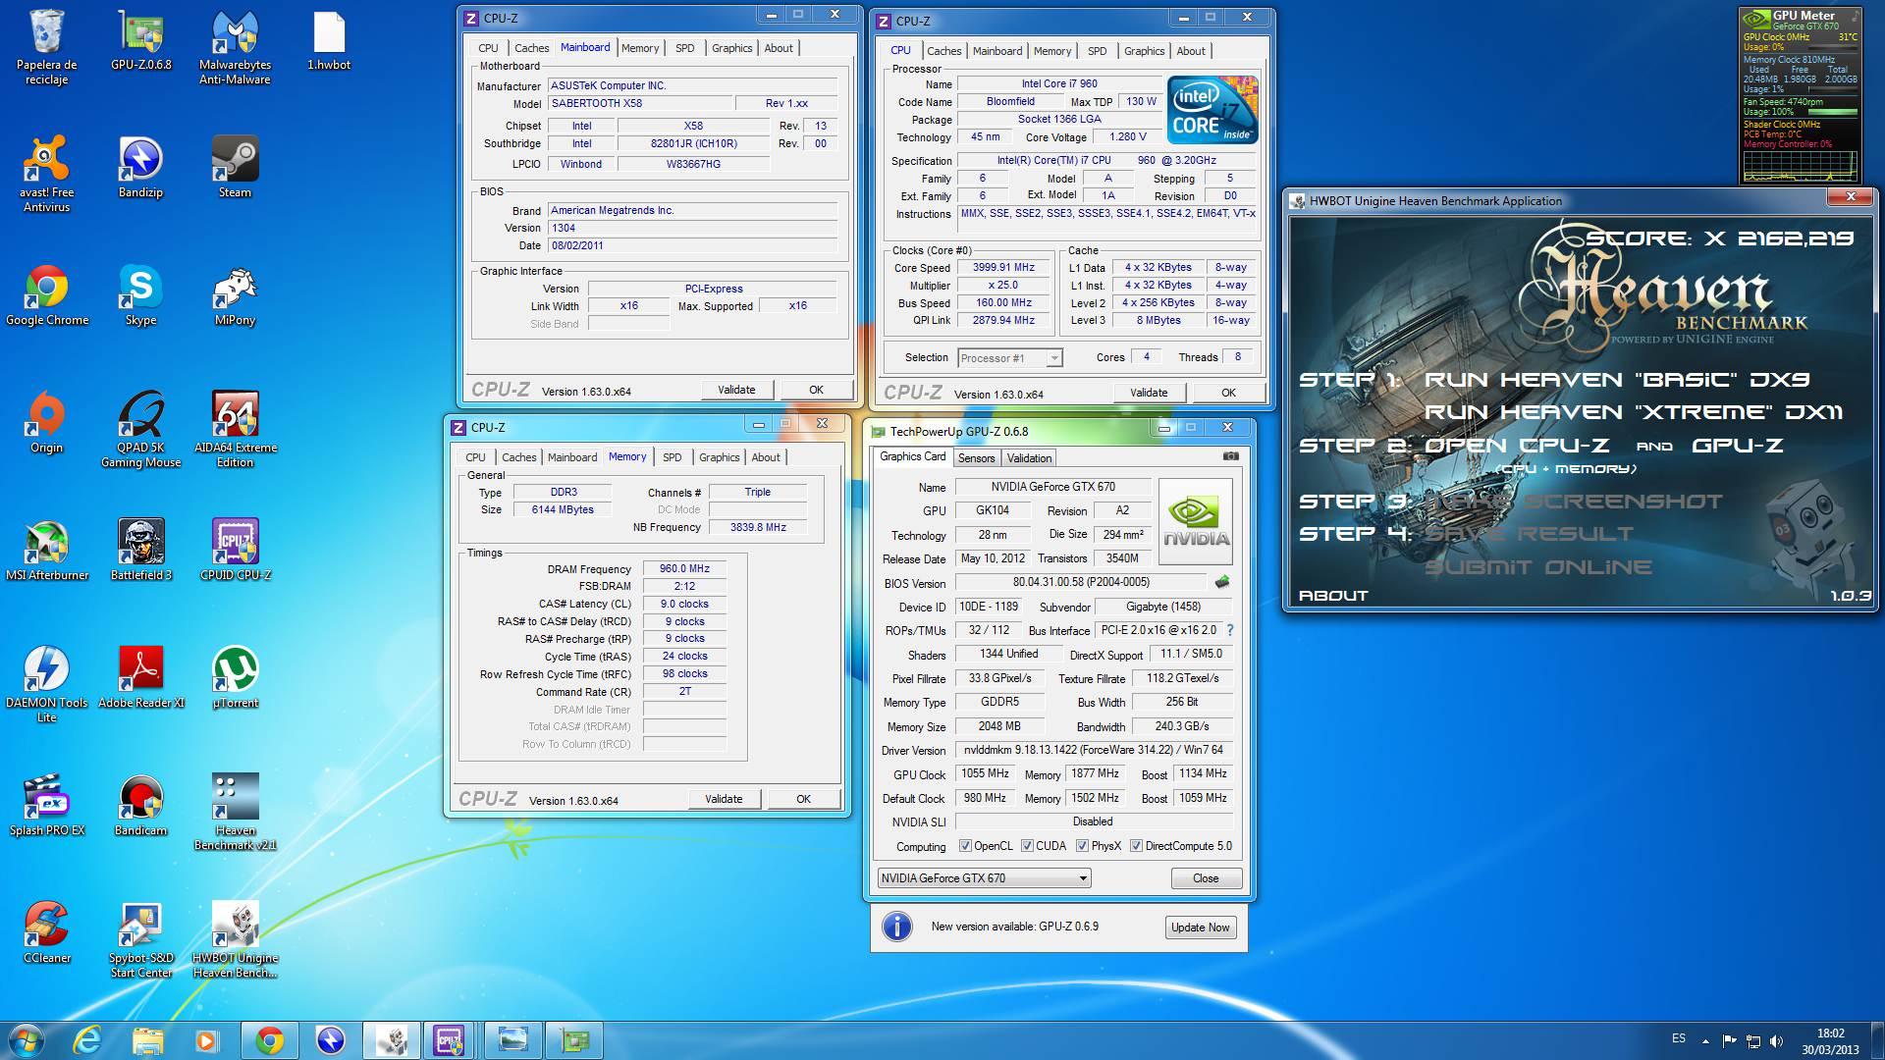Open Malwarebytes Anti-Malware desktop icon
The image size is (1885, 1060).
click(x=235, y=46)
